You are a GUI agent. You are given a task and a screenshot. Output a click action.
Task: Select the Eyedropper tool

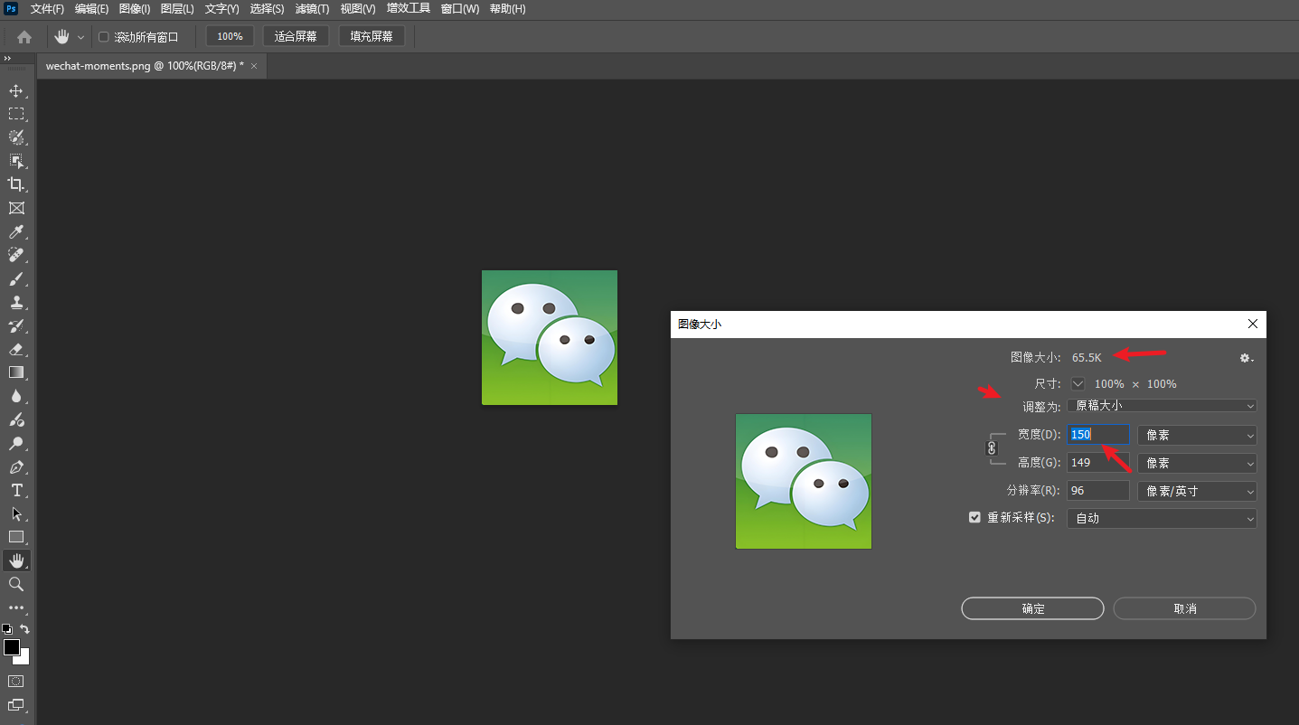tap(16, 232)
